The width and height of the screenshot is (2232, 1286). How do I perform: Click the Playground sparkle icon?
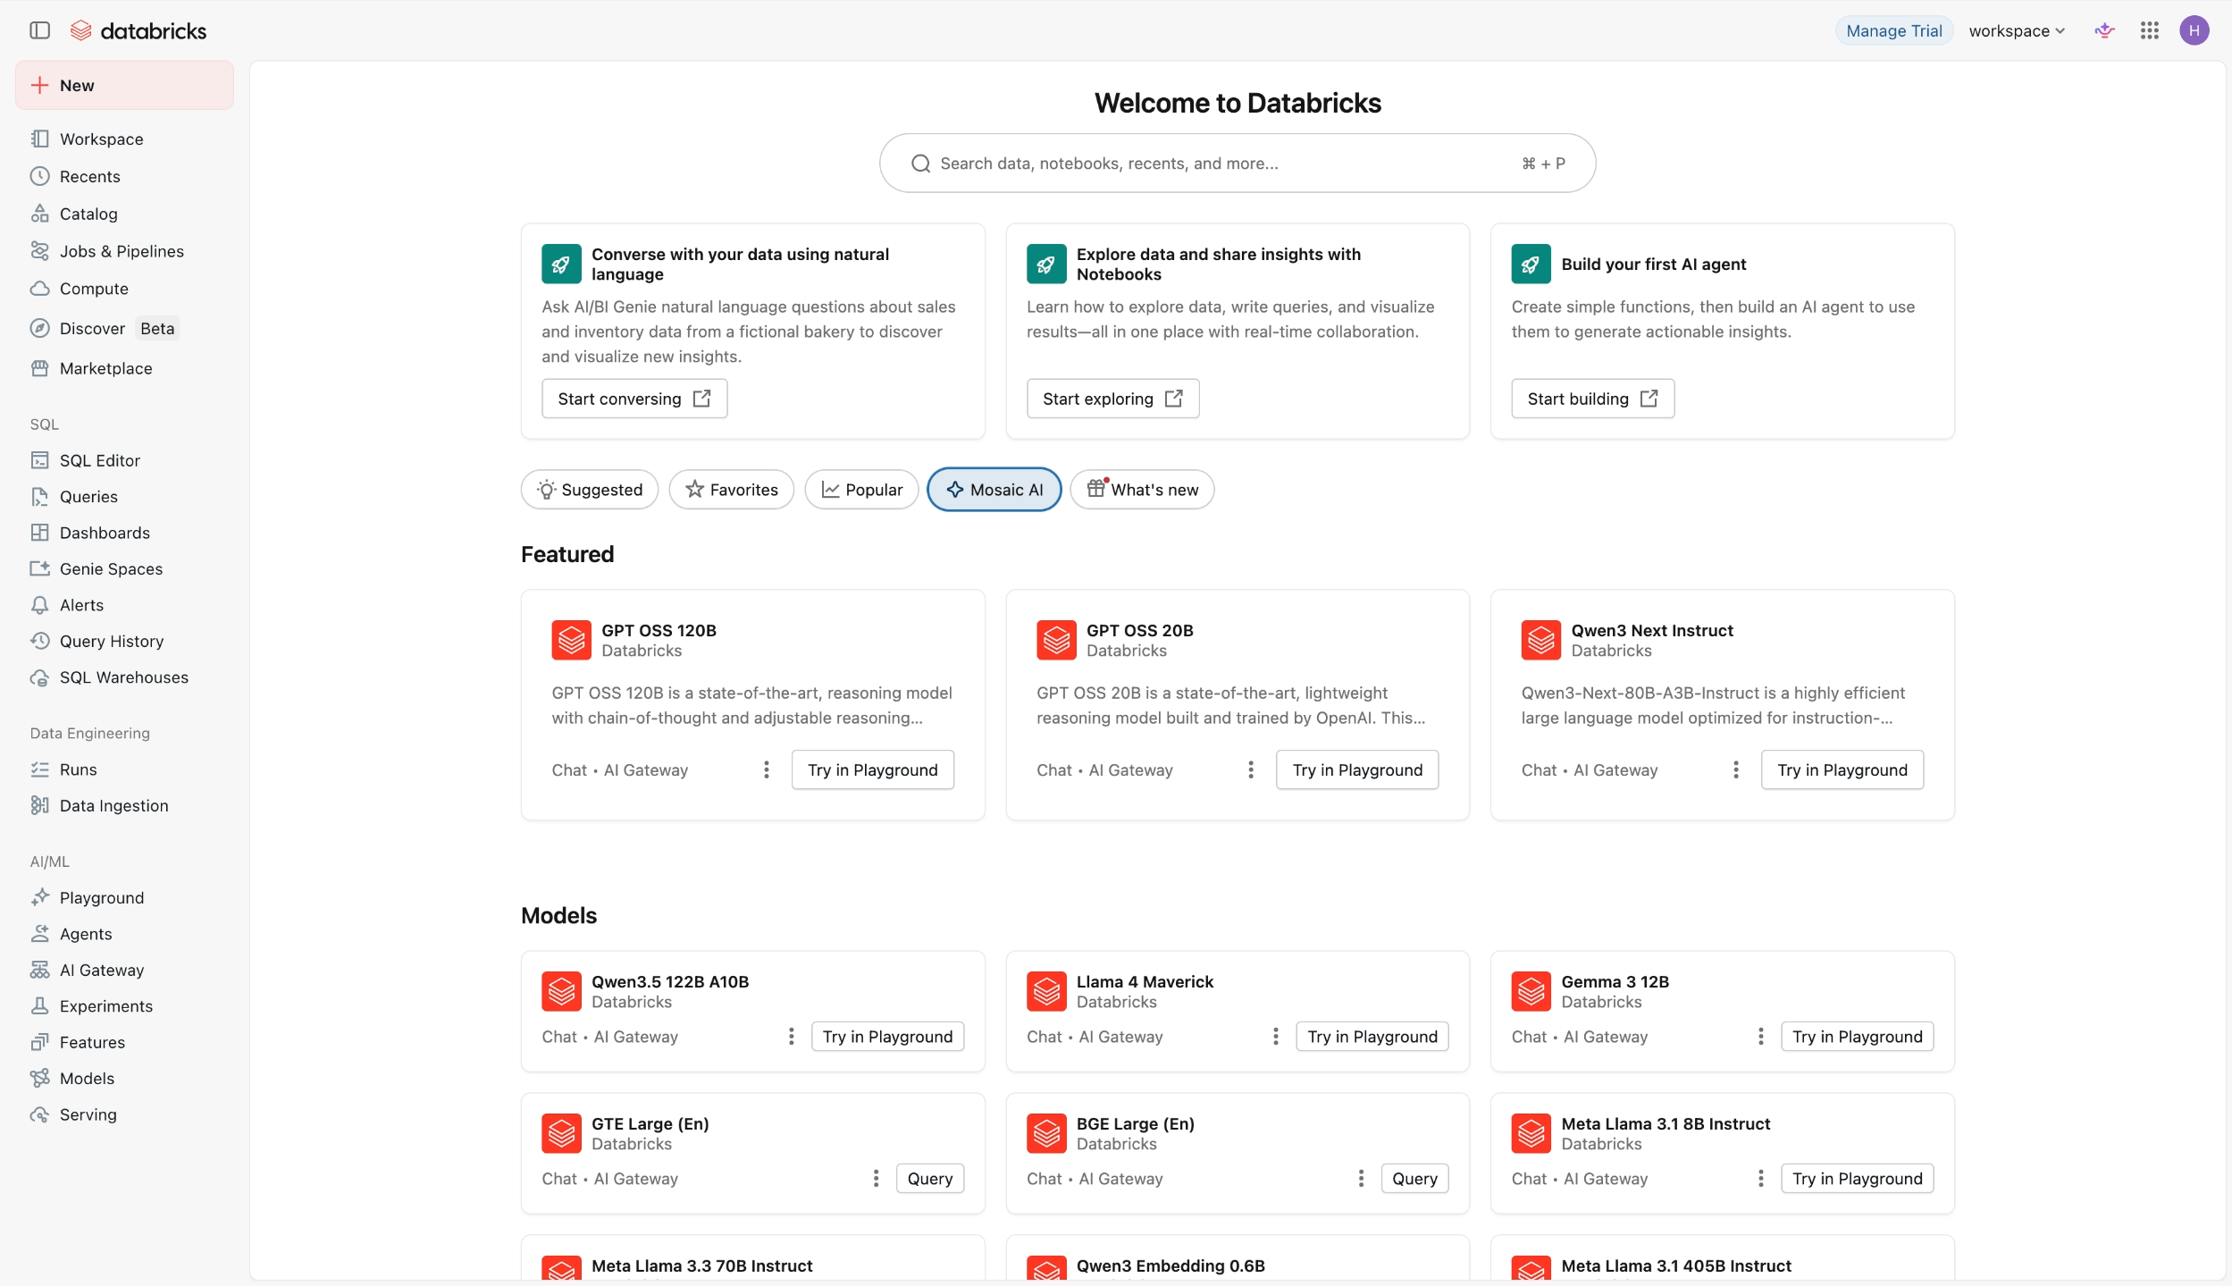[x=39, y=897]
